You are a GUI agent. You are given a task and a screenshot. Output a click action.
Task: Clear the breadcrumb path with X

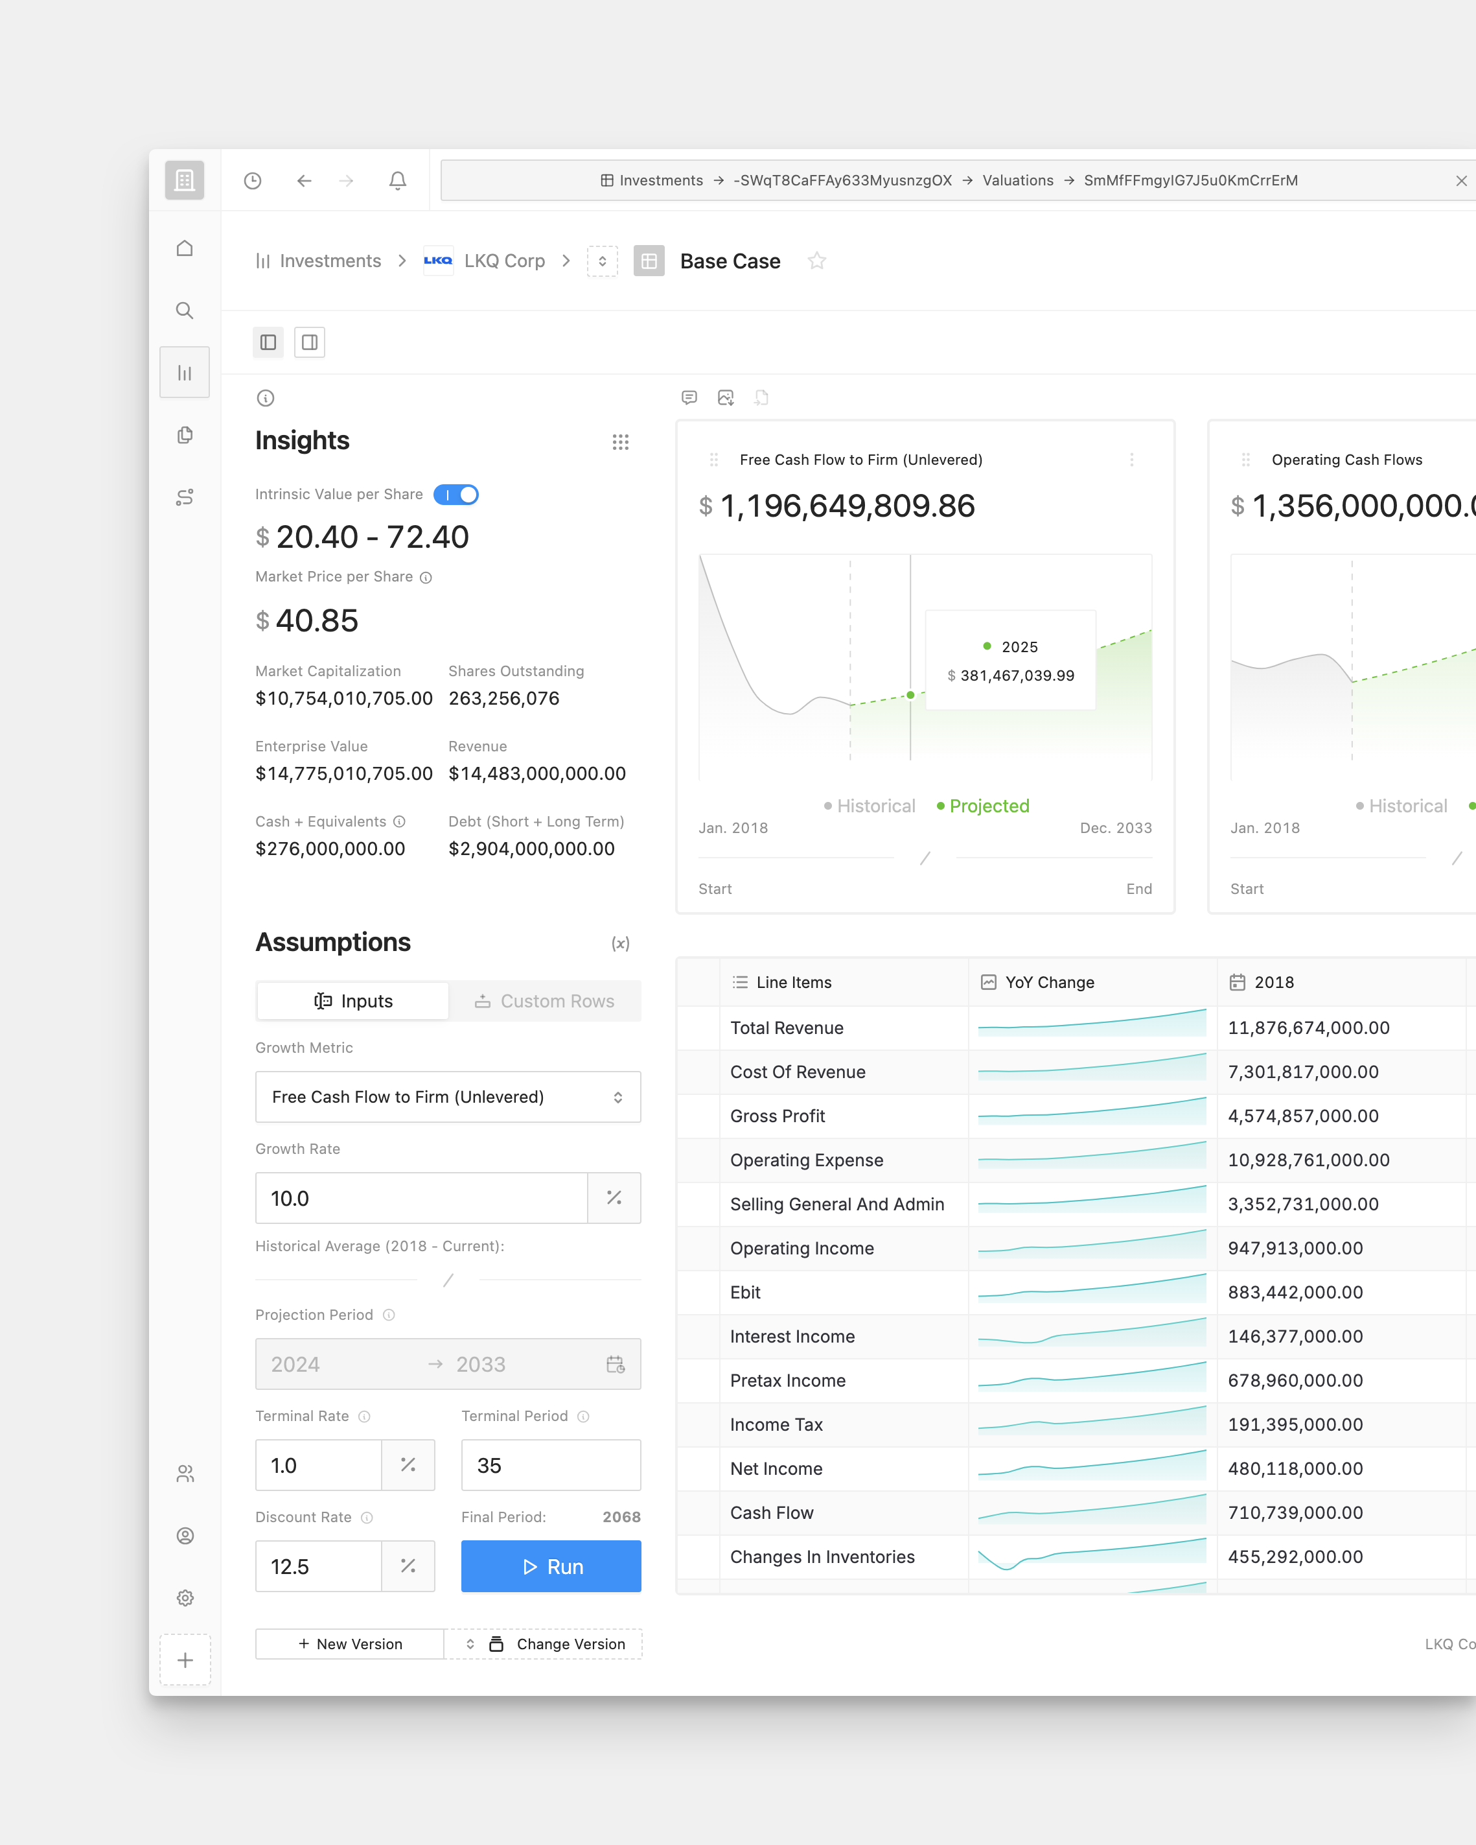click(x=1462, y=181)
